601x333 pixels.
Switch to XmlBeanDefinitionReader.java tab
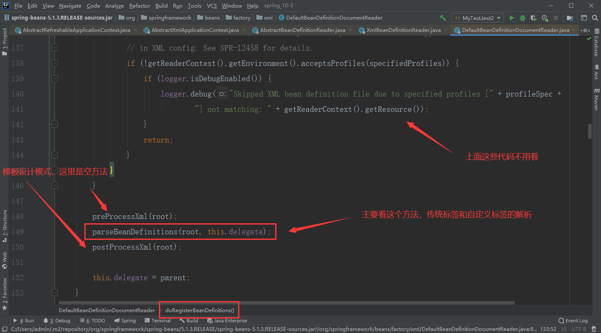pos(403,30)
